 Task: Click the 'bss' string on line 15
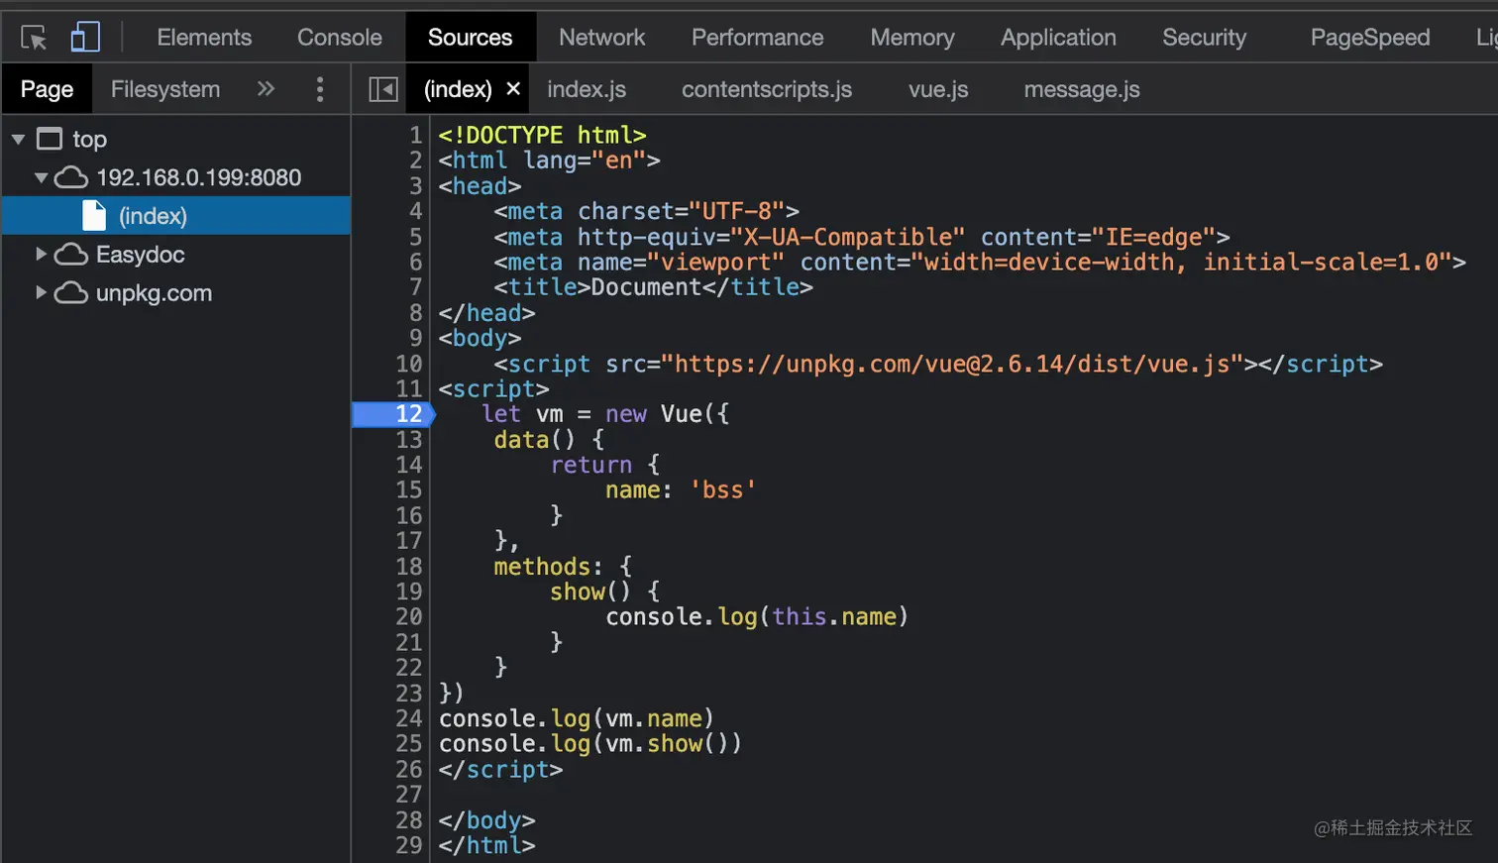click(723, 490)
